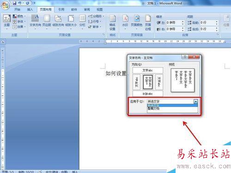Screen dimensions: 231x173
Task: Undo the last action
Action: pos(20,3)
